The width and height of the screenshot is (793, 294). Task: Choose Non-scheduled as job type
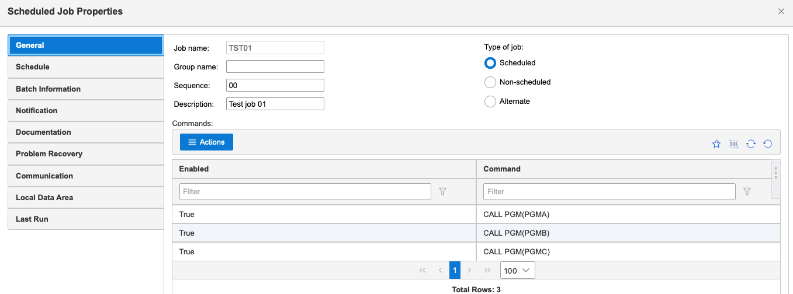(x=490, y=82)
